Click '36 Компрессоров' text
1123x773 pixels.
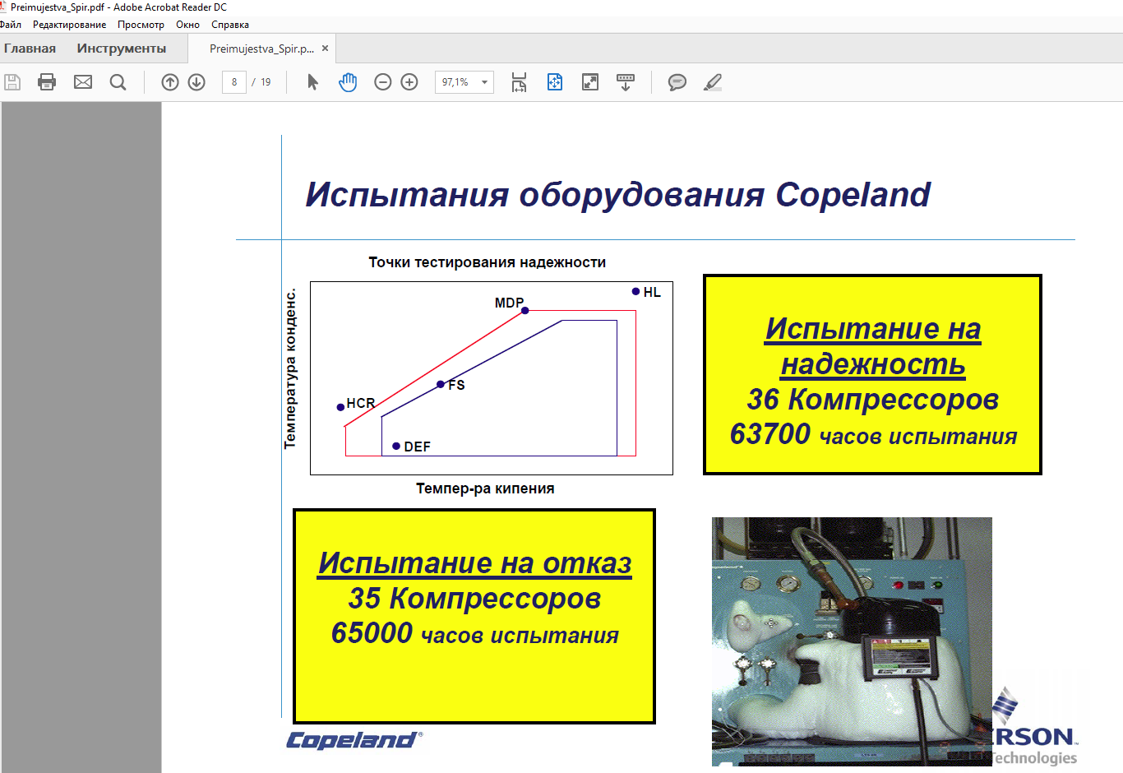tap(873, 400)
